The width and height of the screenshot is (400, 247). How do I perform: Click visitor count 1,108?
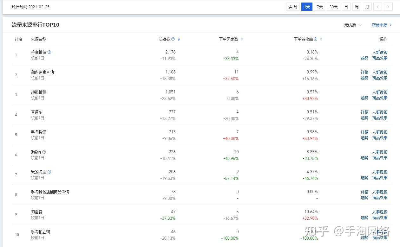coord(170,72)
